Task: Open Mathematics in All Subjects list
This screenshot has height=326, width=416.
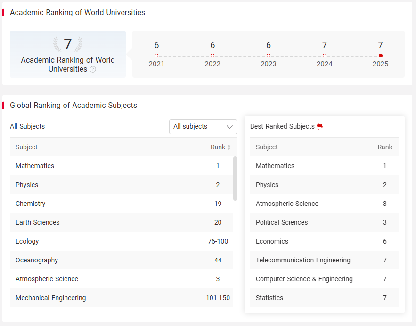Action: pyautogui.click(x=122, y=166)
